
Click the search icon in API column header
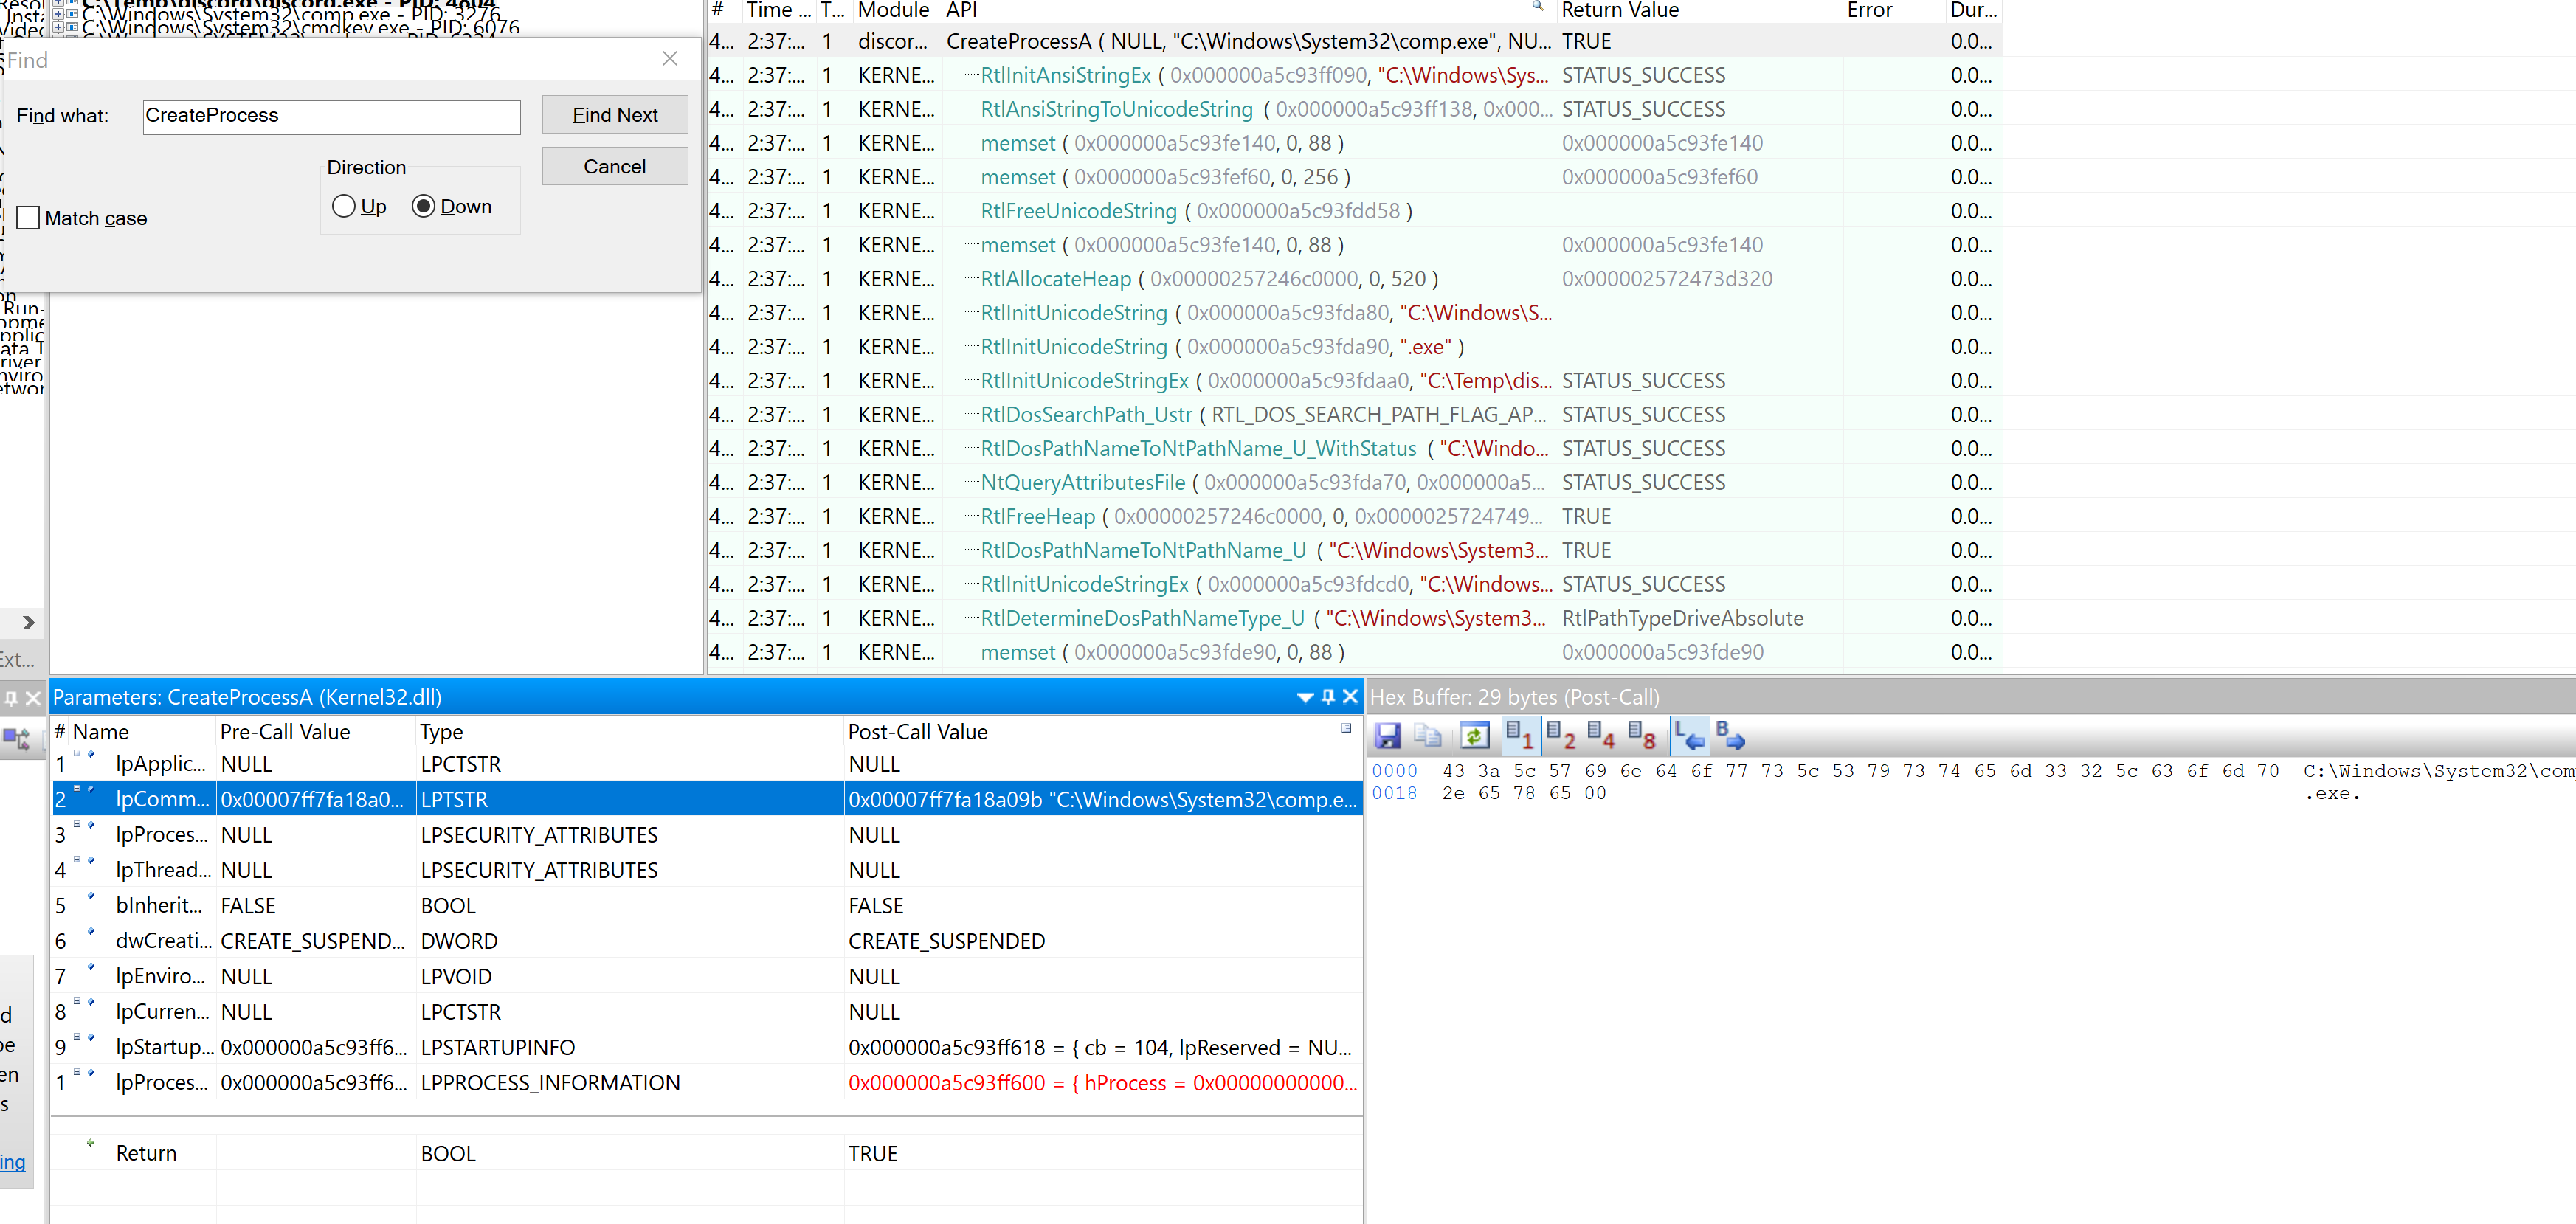click(1538, 7)
